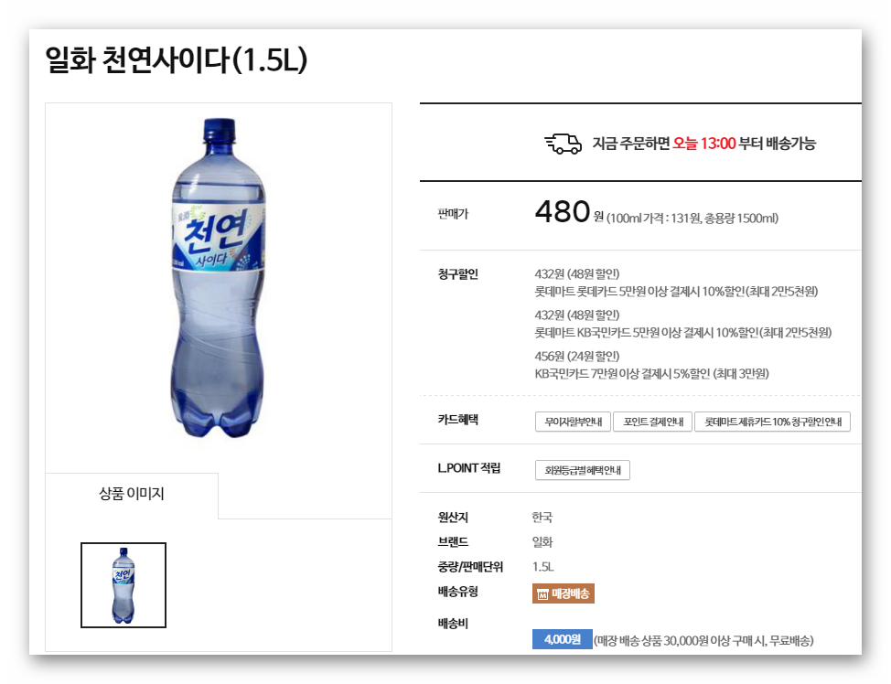Viewport: 891px width, 684px height.
Task: Click the delivery truck icon
Action: pyautogui.click(x=564, y=144)
